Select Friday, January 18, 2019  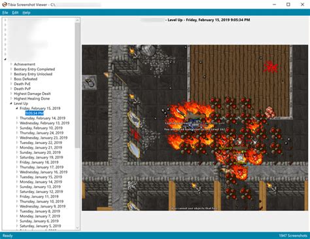click(x=39, y=162)
